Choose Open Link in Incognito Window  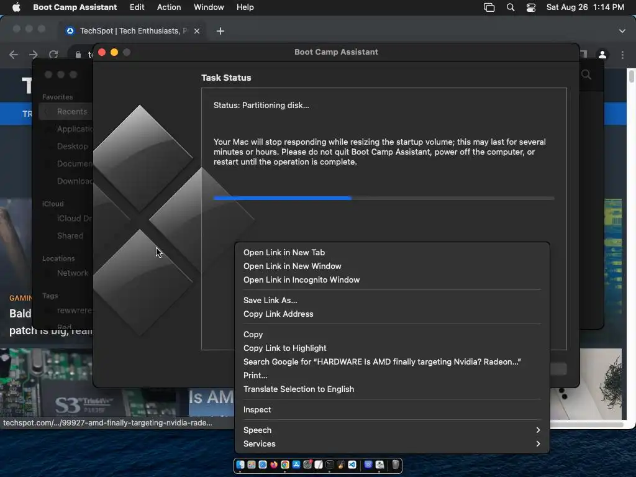[x=392, y=280]
